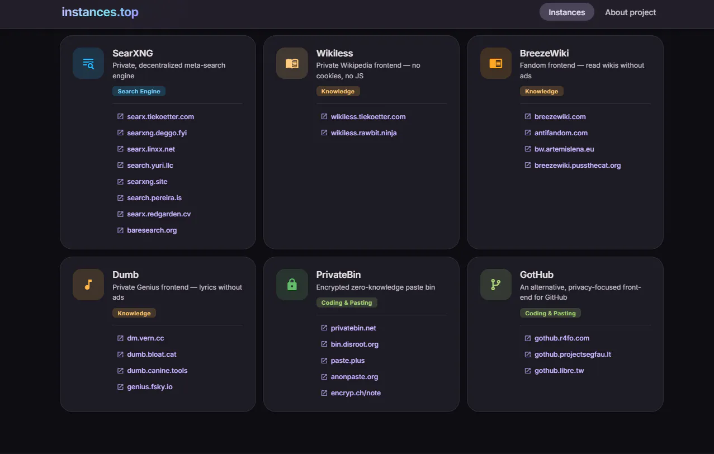This screenshot has width=714, height=454.
Task: Click the instances.top site logo
Action: pyautogui.click(x=100, y=12)
